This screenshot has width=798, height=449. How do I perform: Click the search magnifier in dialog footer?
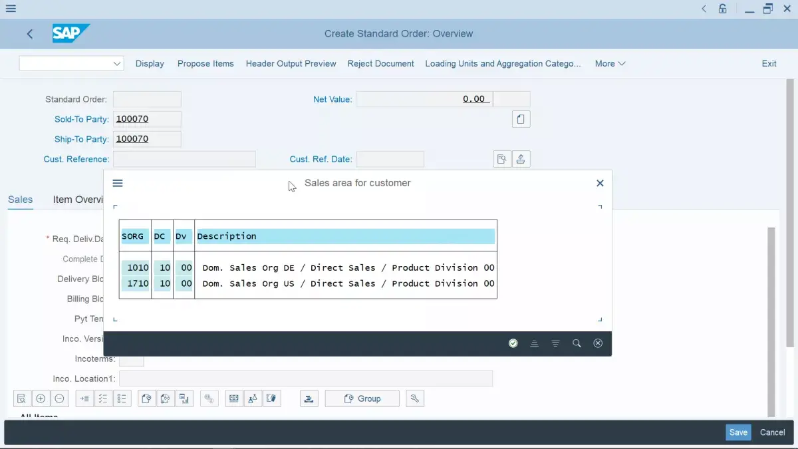577,343
